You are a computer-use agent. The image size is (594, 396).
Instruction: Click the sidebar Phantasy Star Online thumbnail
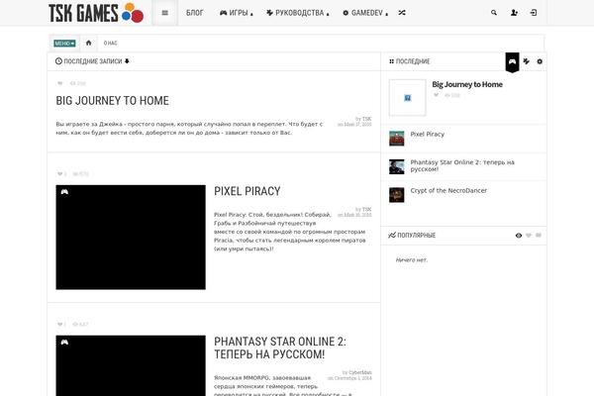tap(397, 166)
